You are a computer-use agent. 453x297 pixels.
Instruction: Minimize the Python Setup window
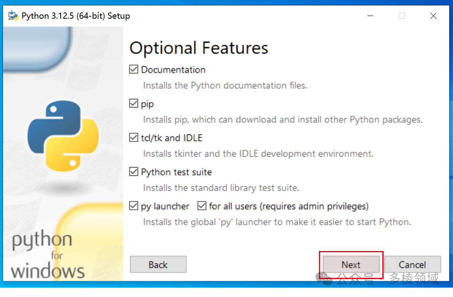(370, 16)
